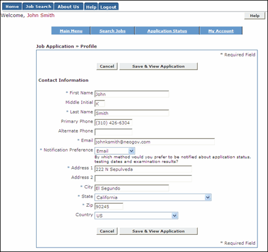
Task: Click the Job Application » Profile breadcrumb
Action: [x=66, y=46]
